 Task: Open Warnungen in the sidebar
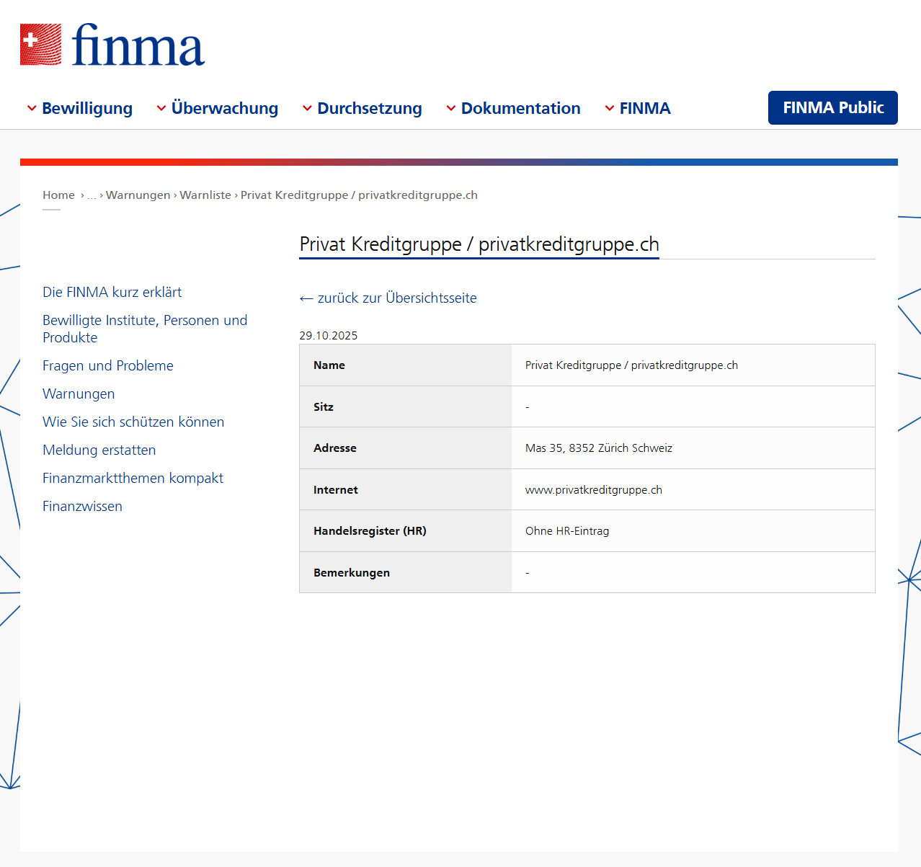coord(79,394)
